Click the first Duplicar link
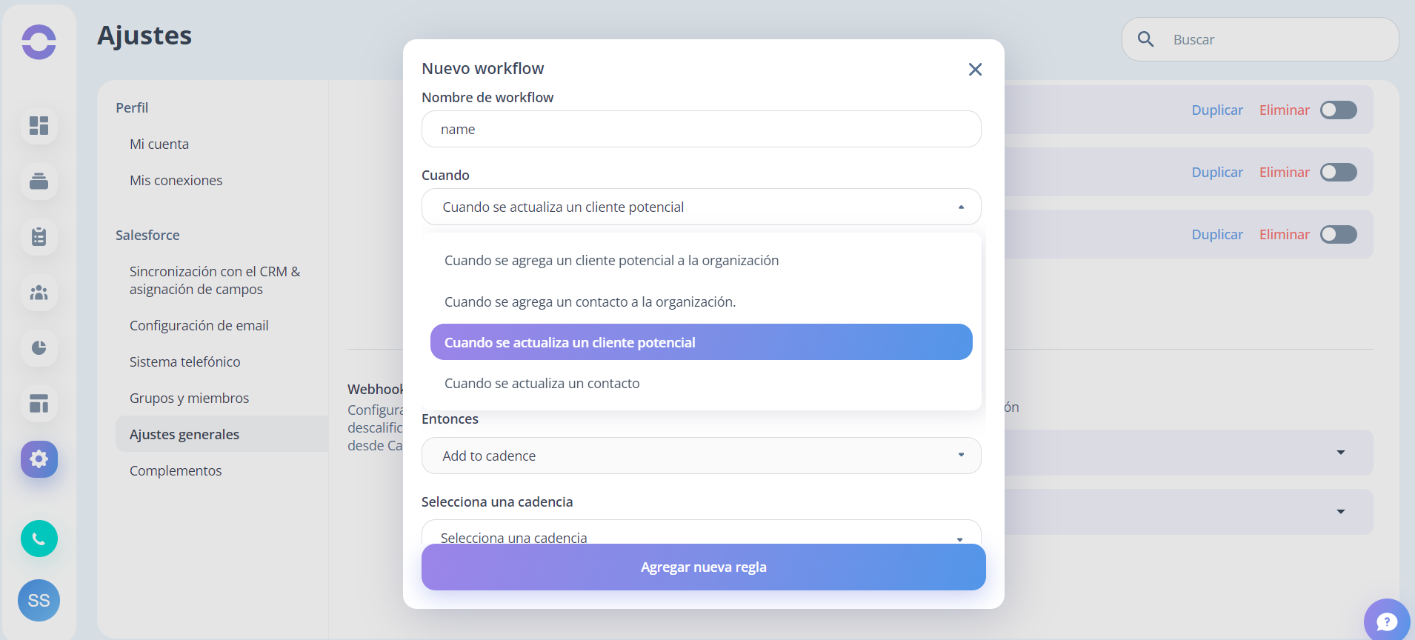1415x640 pixels. 1217,110
